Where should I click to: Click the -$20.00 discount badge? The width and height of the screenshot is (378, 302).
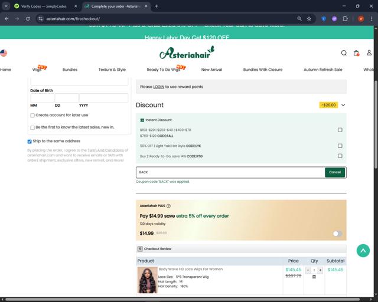pos(328,105)
